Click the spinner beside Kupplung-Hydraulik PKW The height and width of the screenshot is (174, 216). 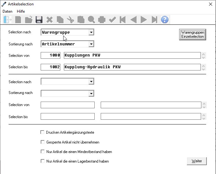[x=204, y=67]
